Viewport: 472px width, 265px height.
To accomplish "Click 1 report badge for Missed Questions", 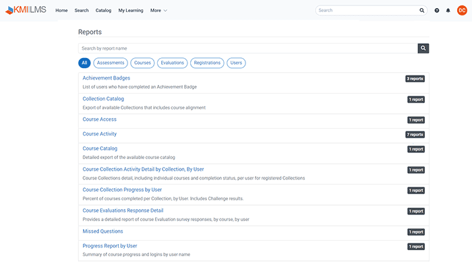I will [416, 232].
